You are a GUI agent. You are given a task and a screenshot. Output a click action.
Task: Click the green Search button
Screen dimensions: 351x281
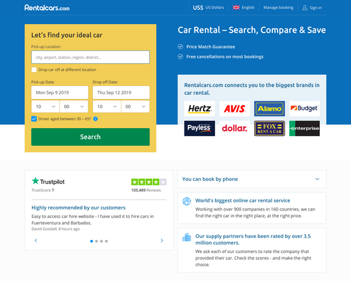(90, 137)
